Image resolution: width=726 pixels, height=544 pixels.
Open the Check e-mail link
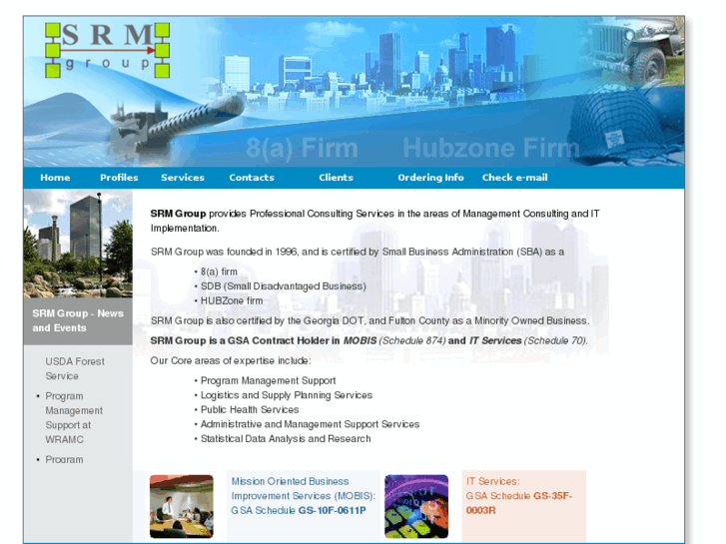514,178
